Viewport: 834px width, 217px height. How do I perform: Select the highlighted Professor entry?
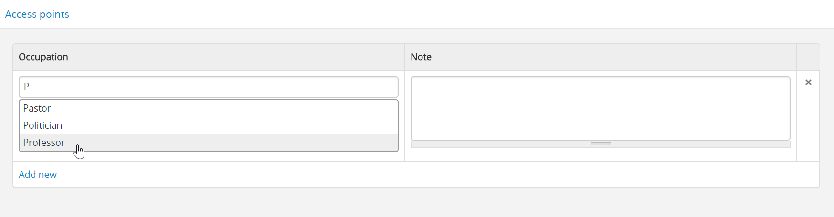click(44, 143)
